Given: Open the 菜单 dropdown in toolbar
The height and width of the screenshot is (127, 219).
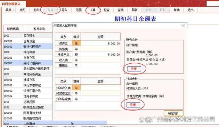Looking at the screenshot, I should (x=10, y=10).
